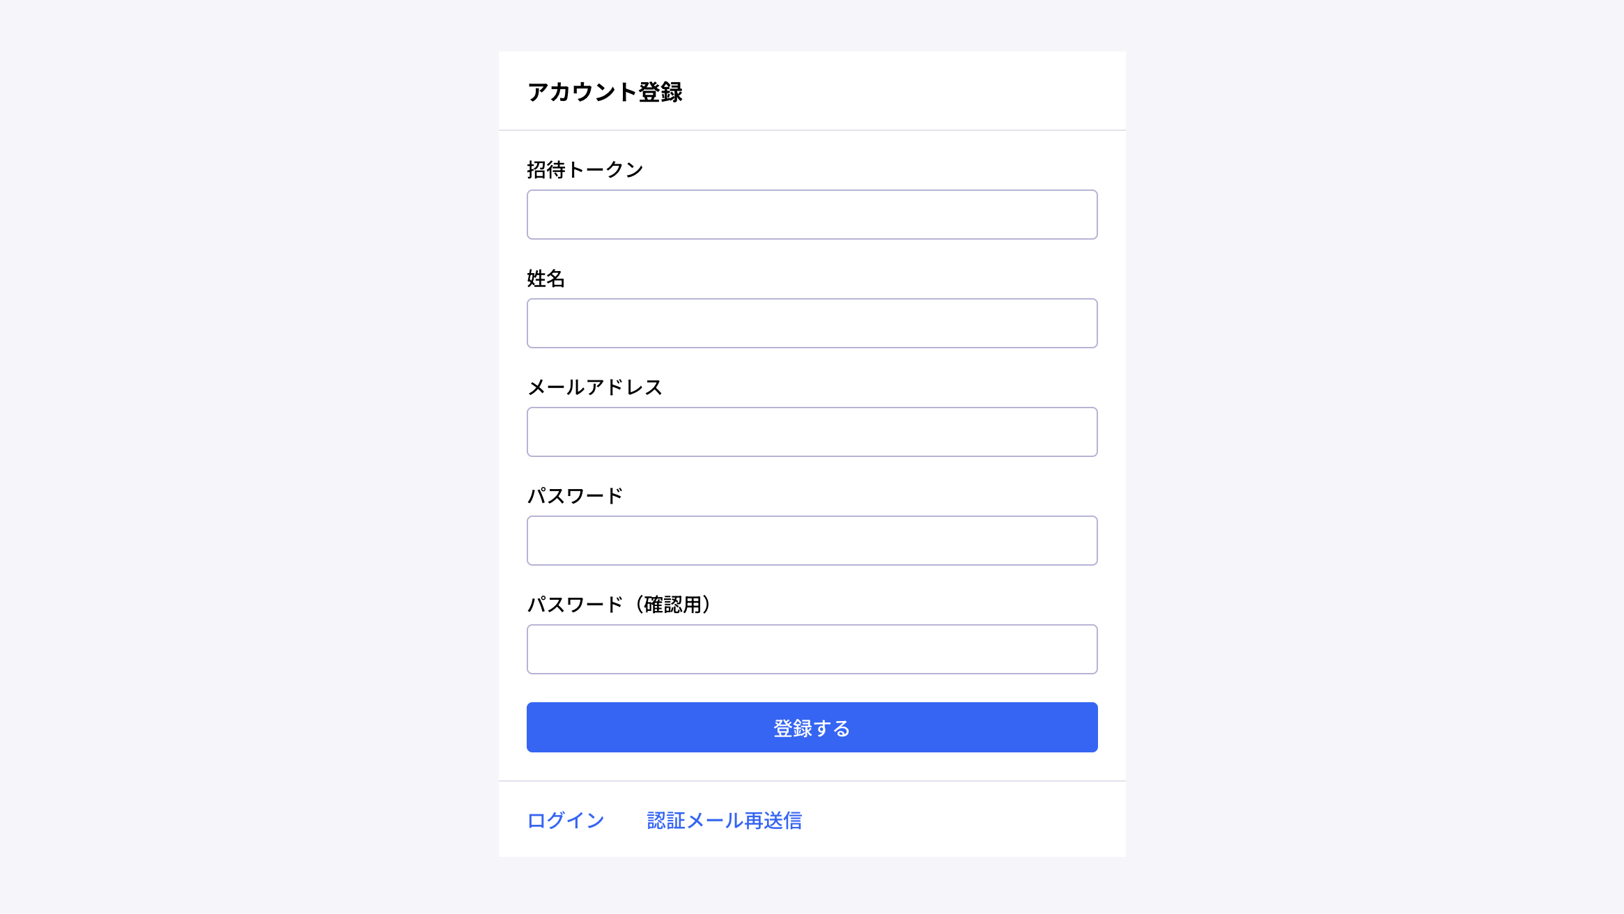Click the 姓名 input field

(812, 323)
